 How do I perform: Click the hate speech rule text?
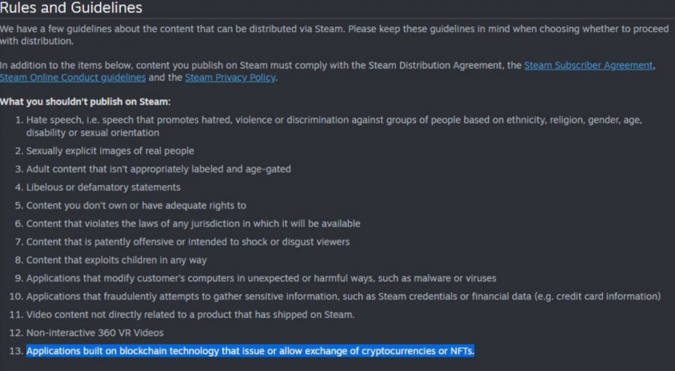click(334, 126)
